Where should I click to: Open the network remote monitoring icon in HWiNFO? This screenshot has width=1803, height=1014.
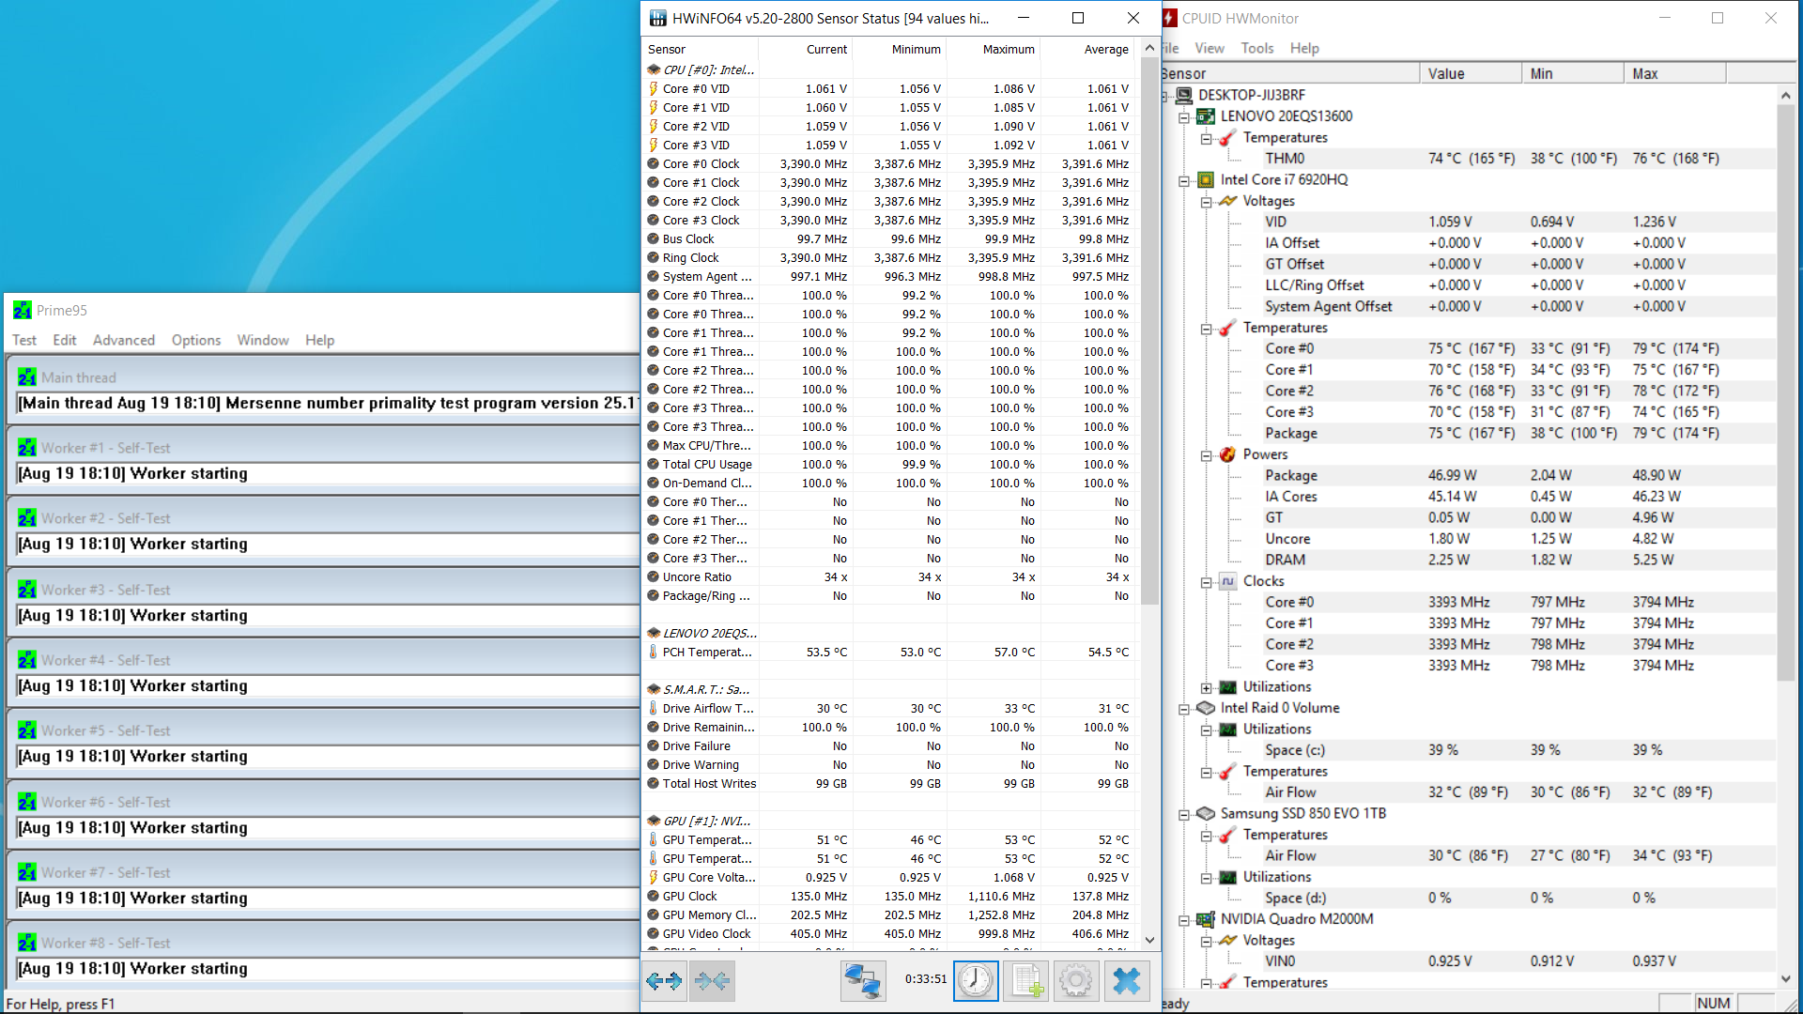[x=862, y=981]
